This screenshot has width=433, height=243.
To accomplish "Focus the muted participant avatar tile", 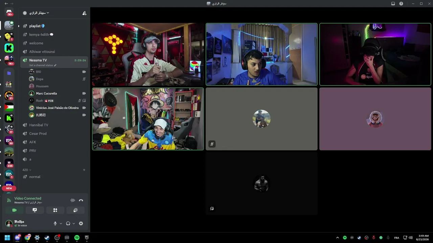I will coord(261,119).
